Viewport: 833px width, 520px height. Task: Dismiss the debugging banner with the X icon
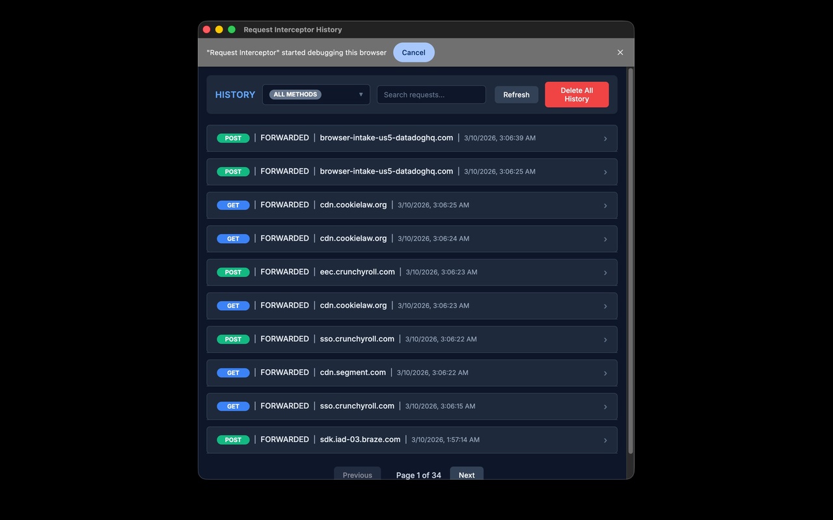620,52
